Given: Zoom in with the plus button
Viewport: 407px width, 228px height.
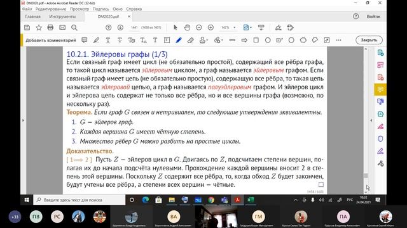Looking at the screenshot, I should pyautogui.click(x=210, y=27).
